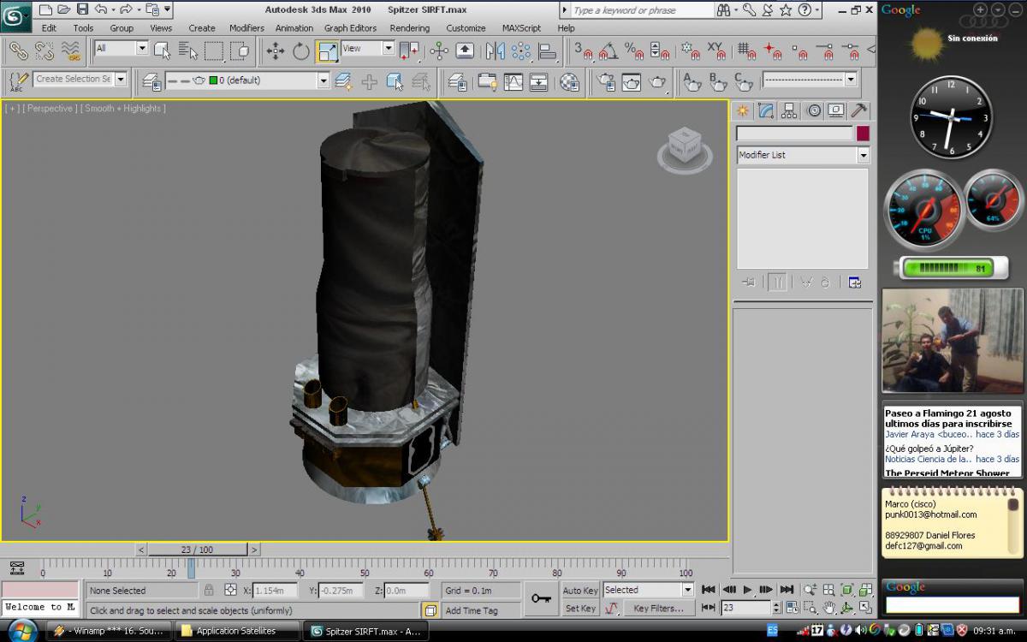
Task: Open the Display command panel
Action: click(836, 110)
